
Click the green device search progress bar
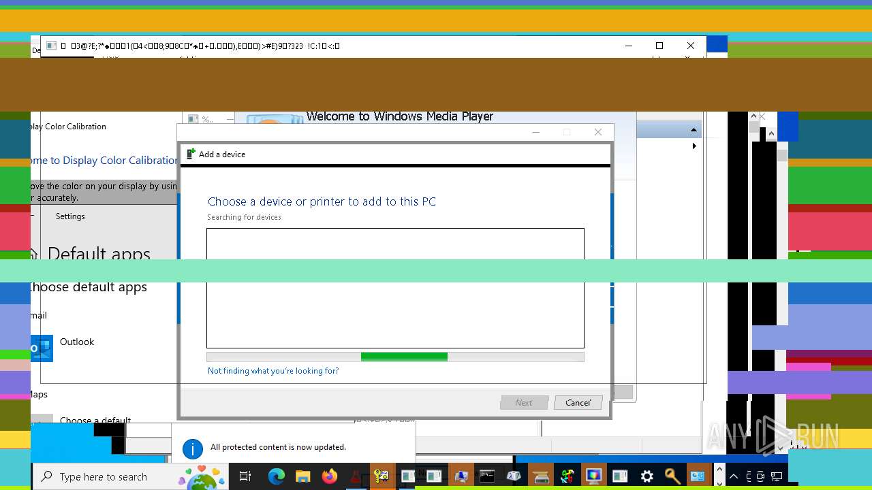[x=404, y=357]
